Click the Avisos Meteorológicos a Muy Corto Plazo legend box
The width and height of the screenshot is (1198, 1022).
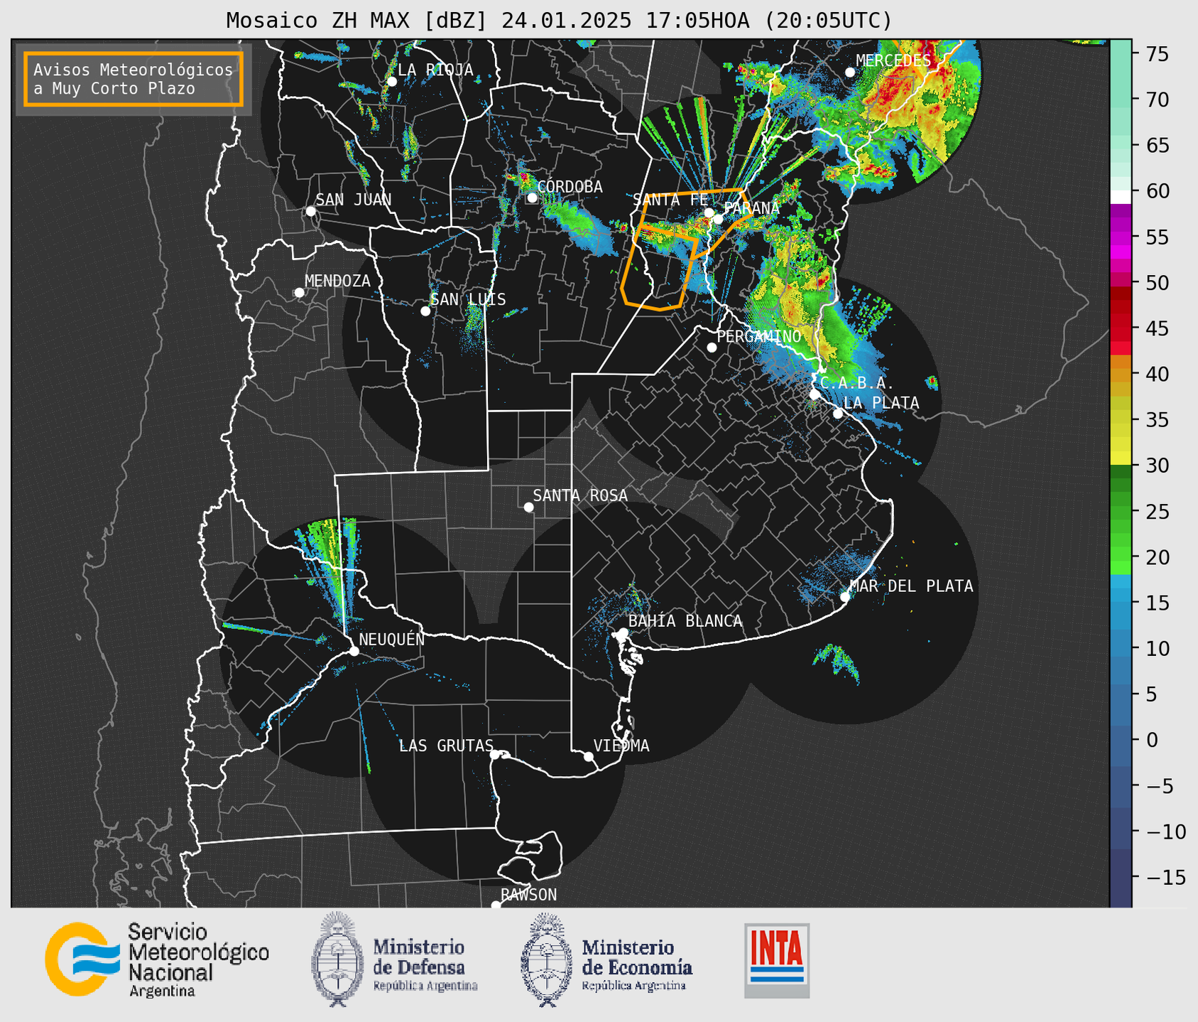pos(134,78)
